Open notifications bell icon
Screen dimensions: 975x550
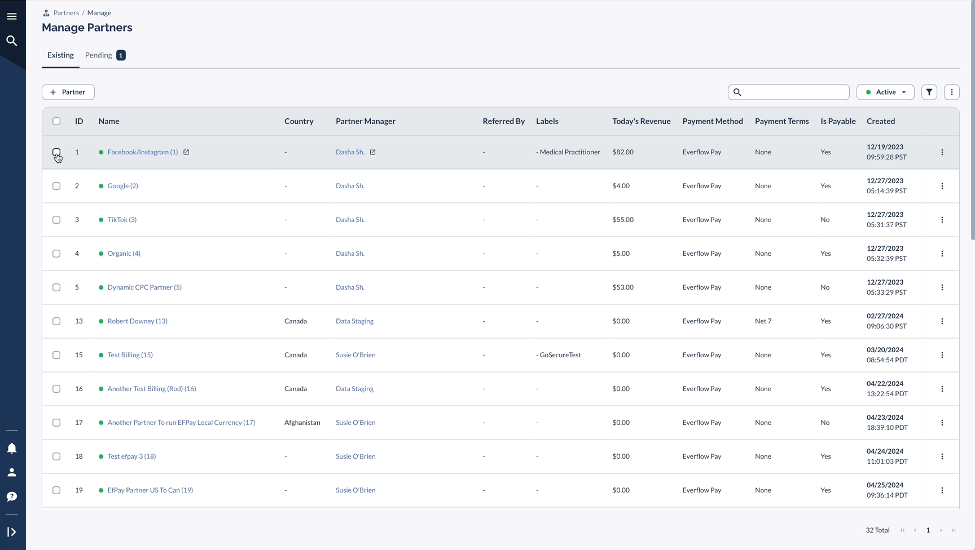coord(12,448)
